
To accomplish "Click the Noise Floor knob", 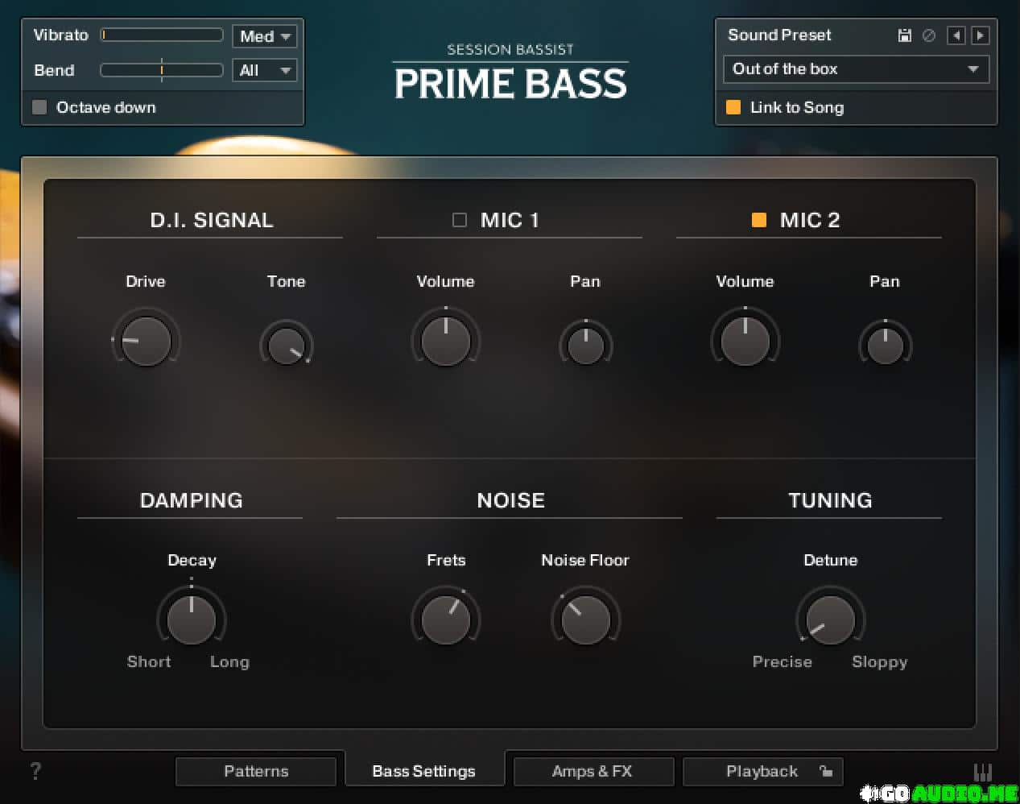I will click(585, 620).
